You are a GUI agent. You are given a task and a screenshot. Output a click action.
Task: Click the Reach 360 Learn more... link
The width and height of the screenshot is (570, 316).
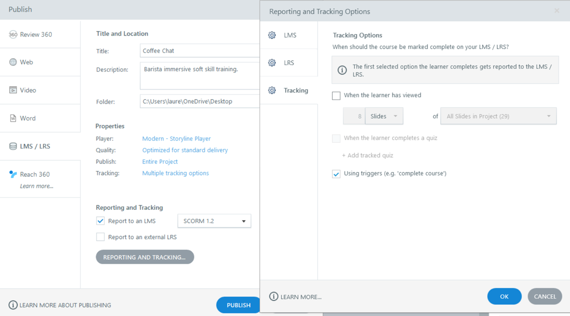[37, 186]
